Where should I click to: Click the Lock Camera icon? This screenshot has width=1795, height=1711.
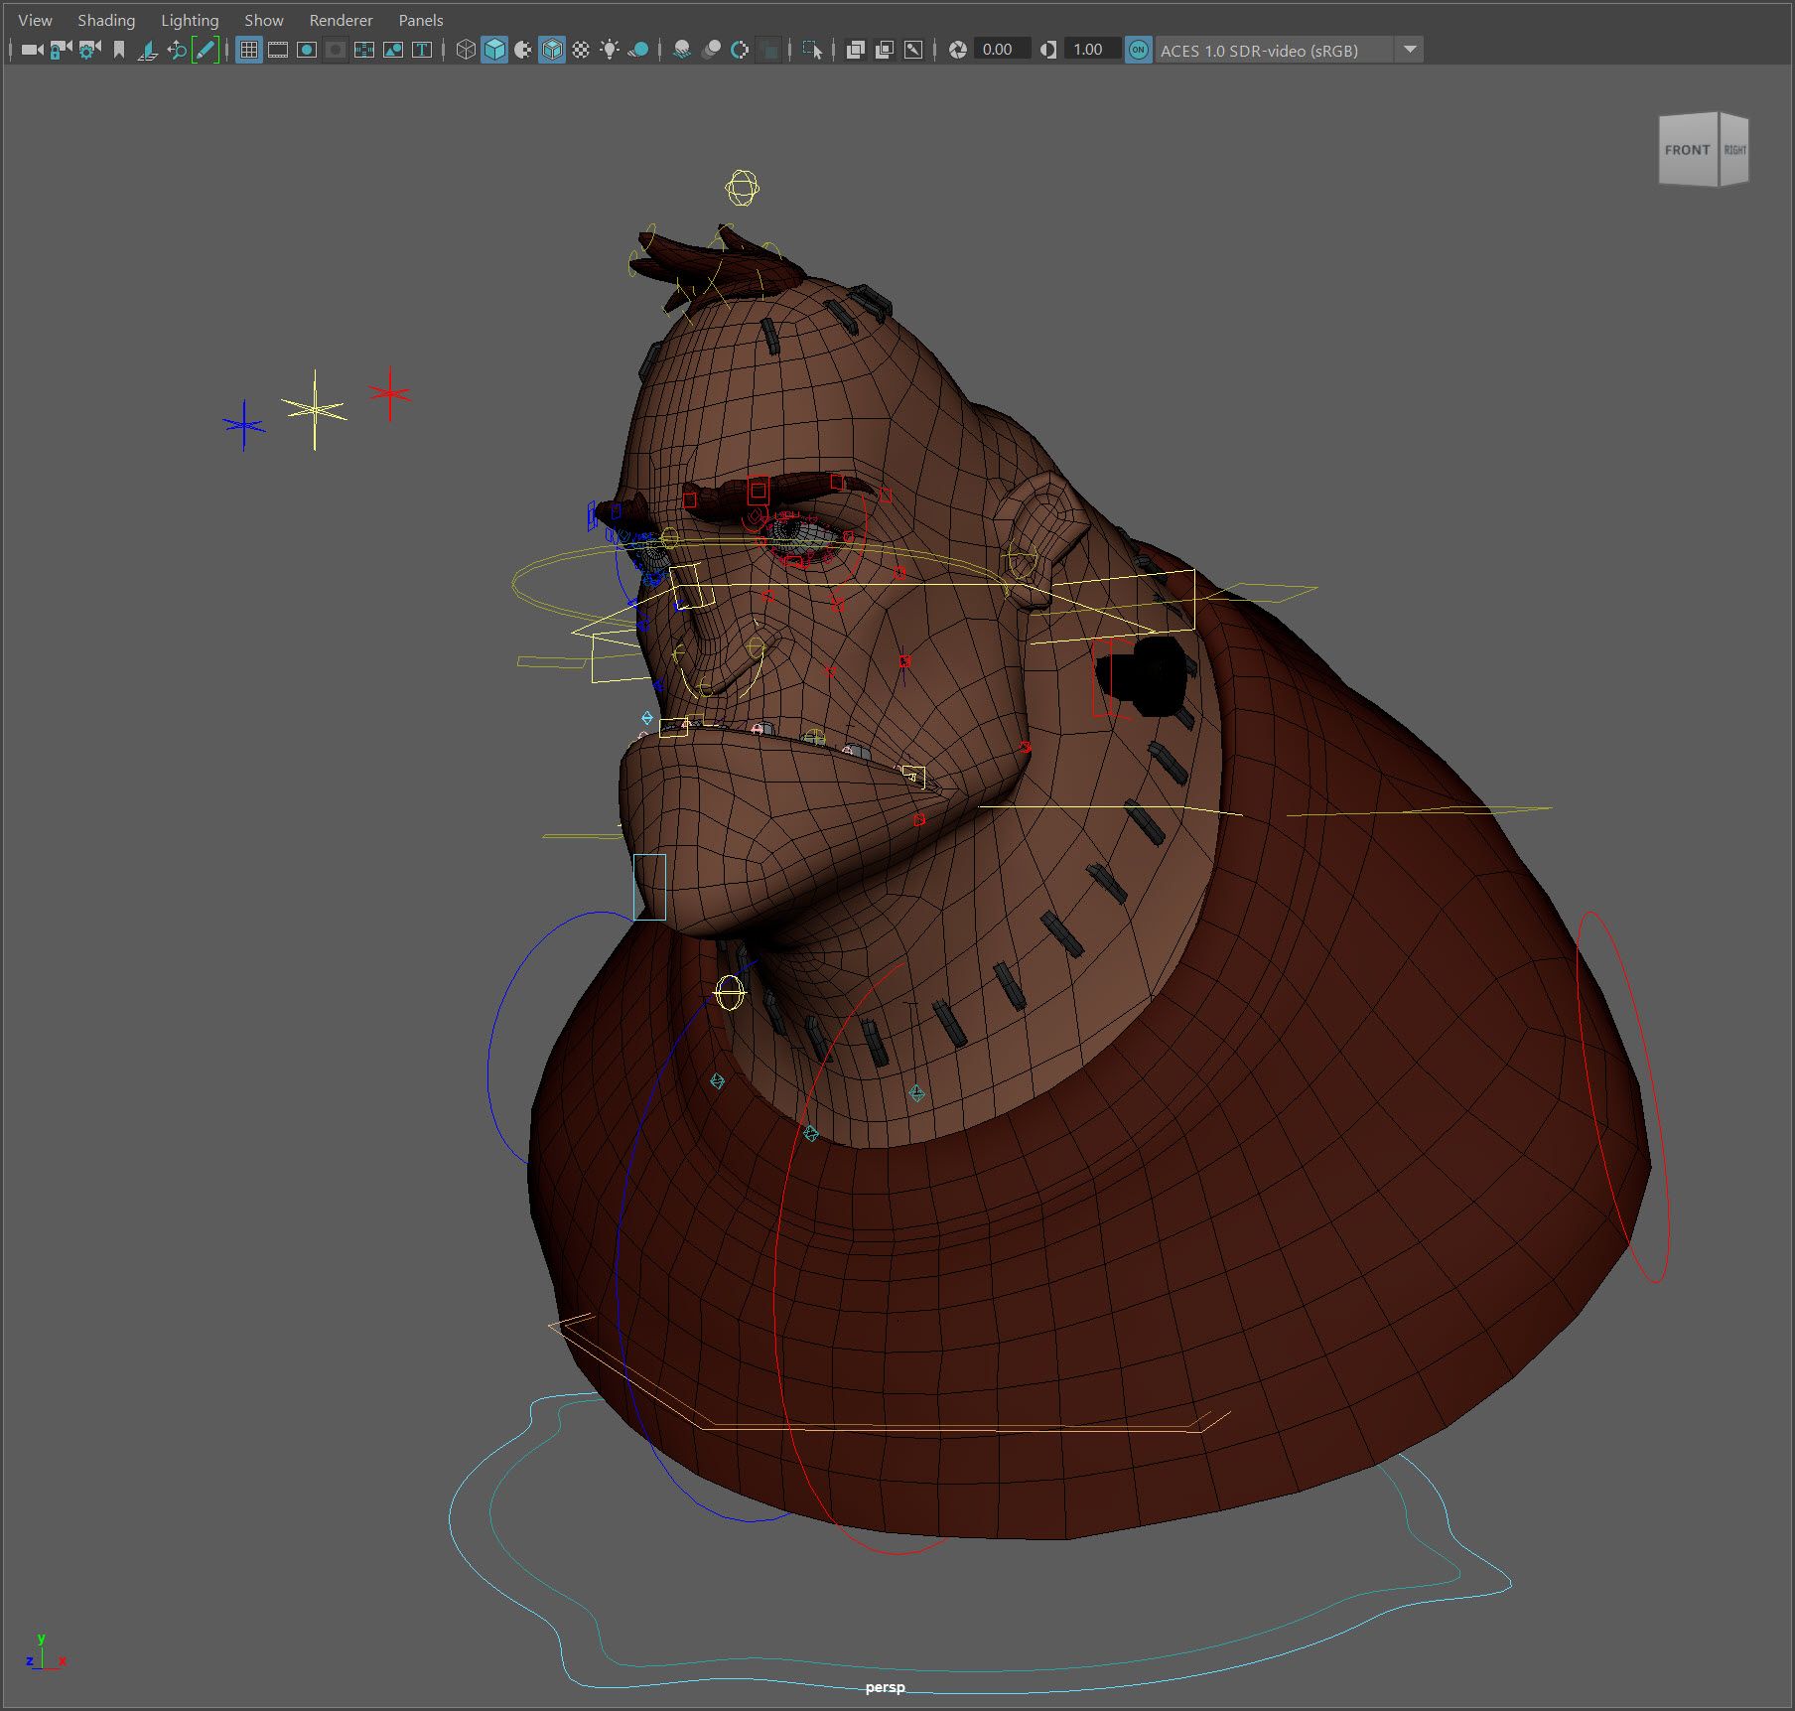tap(62, 50)
